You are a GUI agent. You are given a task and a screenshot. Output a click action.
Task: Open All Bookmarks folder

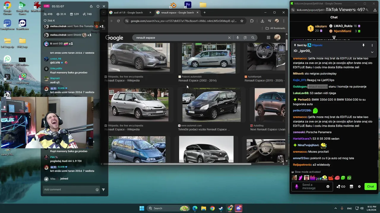[x=275, y=28]
